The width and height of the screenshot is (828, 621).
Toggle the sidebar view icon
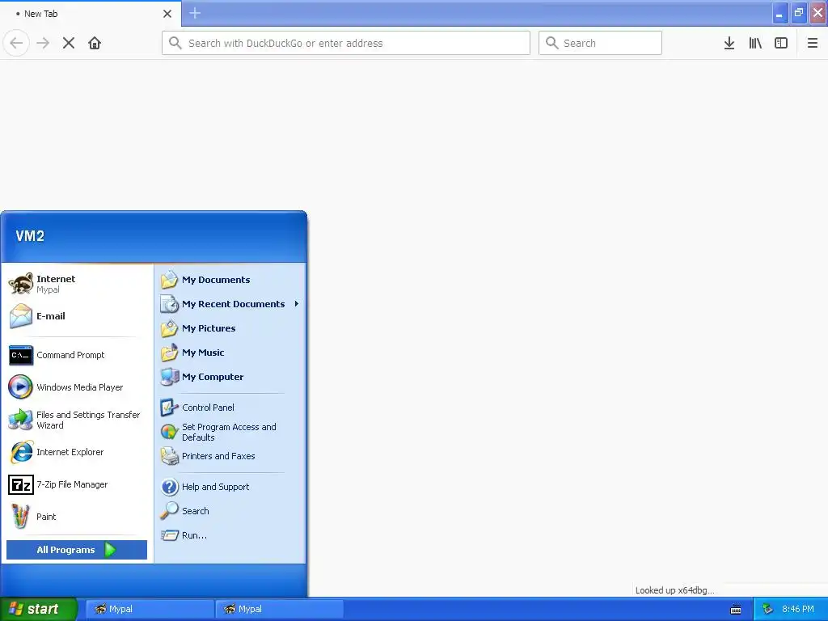point(781,43)
